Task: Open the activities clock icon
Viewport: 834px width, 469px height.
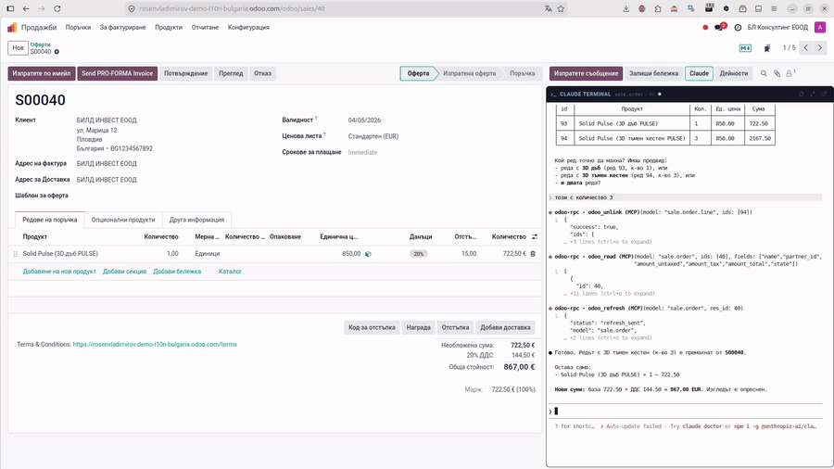Action: 738,27
